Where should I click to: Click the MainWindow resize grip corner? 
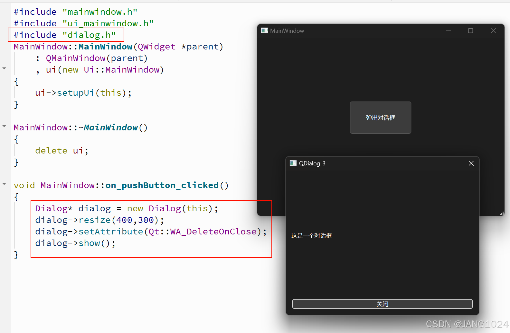click(x=502, y=213)
